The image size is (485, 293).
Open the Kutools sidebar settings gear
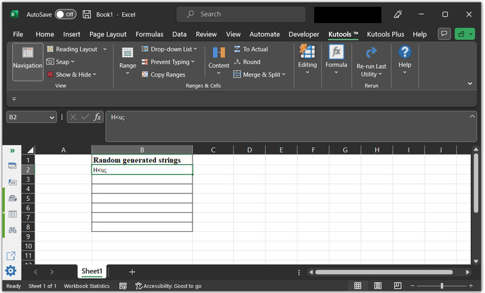point(11,271)
